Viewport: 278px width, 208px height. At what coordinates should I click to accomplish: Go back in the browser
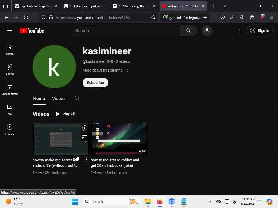pos(7,18)
